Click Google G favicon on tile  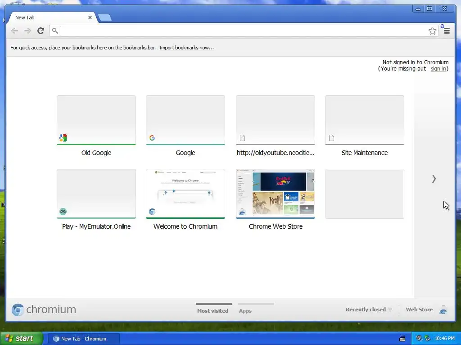click(152, 138)
